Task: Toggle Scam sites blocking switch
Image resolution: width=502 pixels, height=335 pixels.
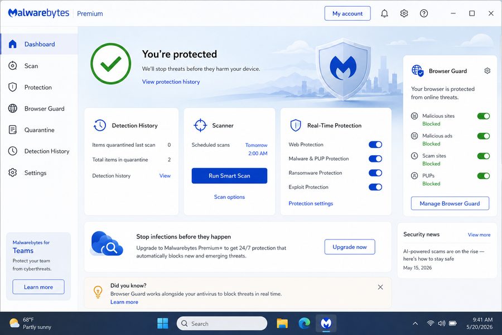Action: point(484,156)
